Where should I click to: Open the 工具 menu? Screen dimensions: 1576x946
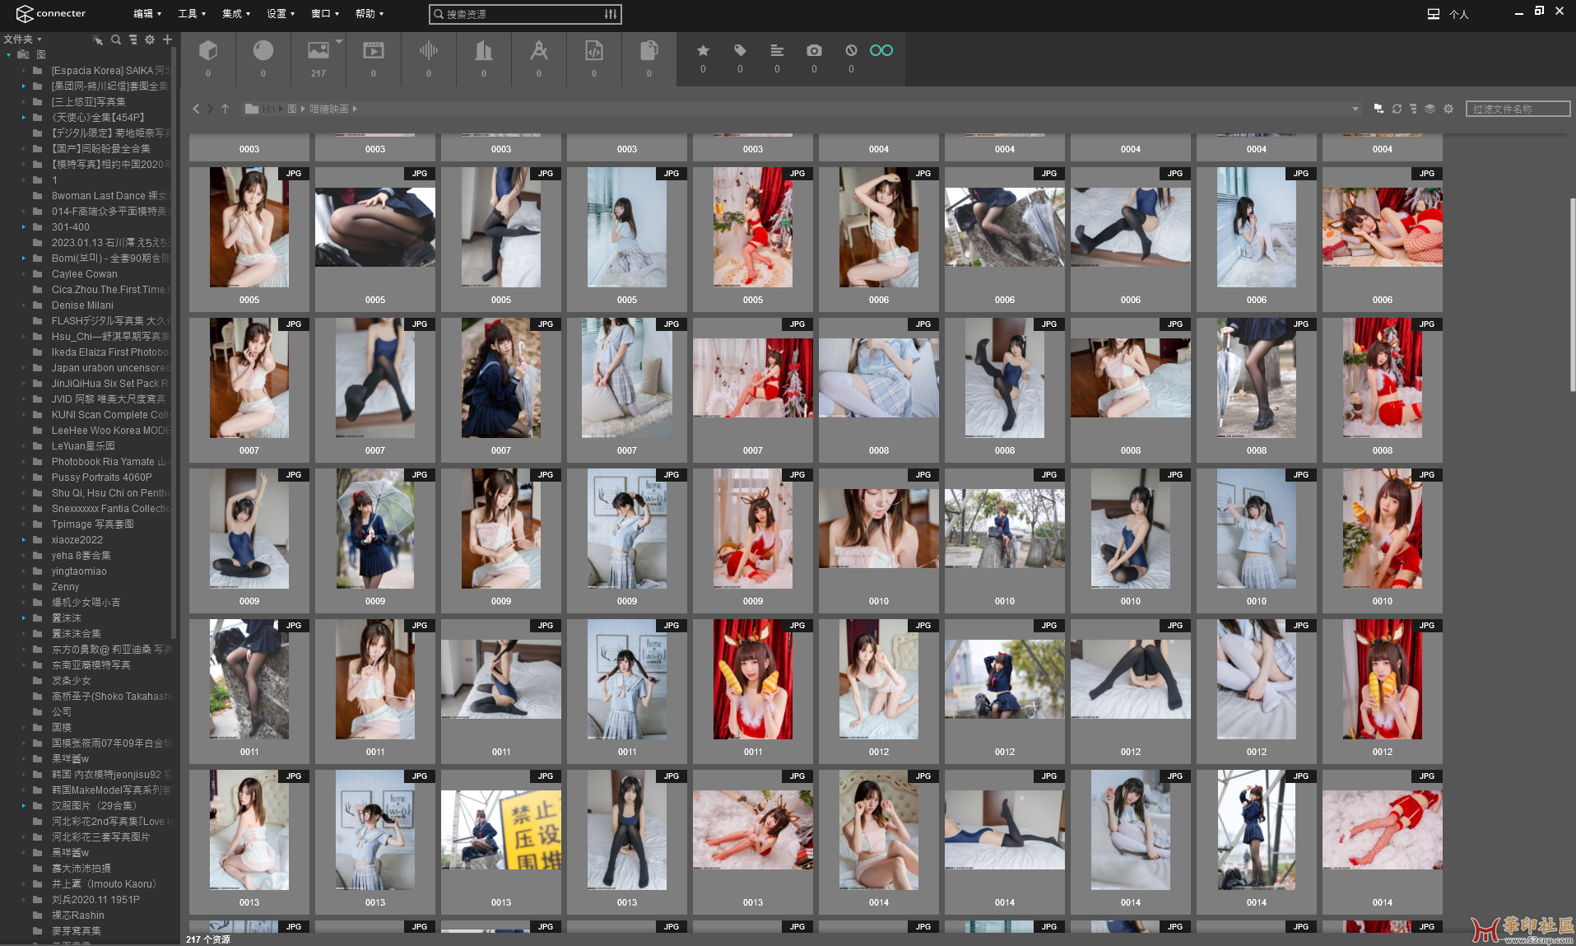(x=192, y=14)
